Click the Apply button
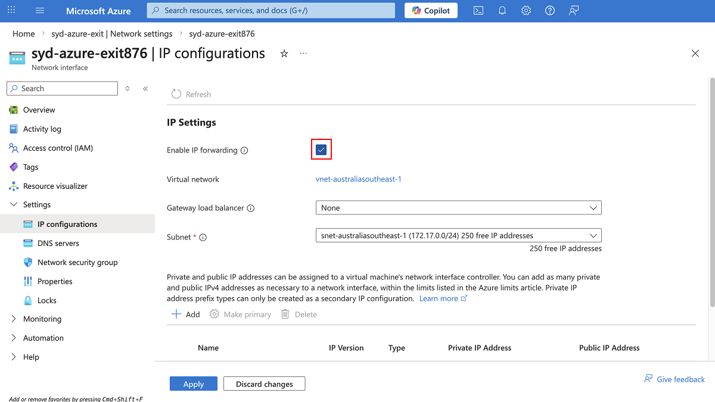 [x=193, y=383]
